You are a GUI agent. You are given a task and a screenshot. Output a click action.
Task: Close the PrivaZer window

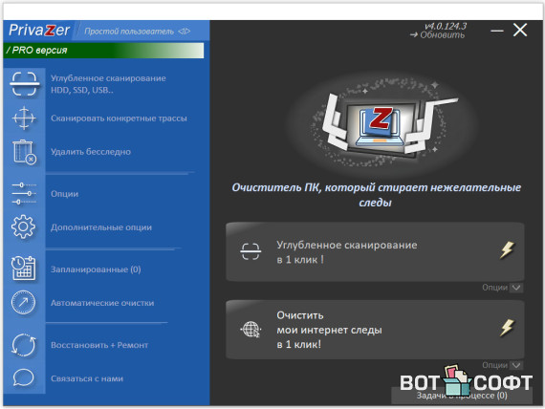pos(520,30)
